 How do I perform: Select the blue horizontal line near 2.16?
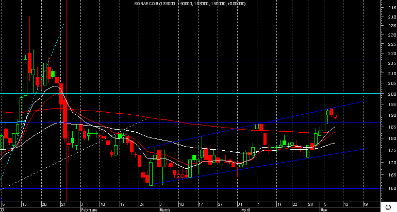190,61
